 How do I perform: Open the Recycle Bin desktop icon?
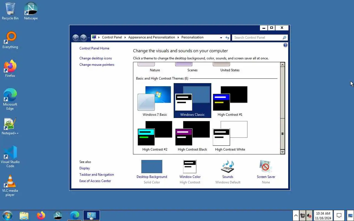[x=10, y=11]
